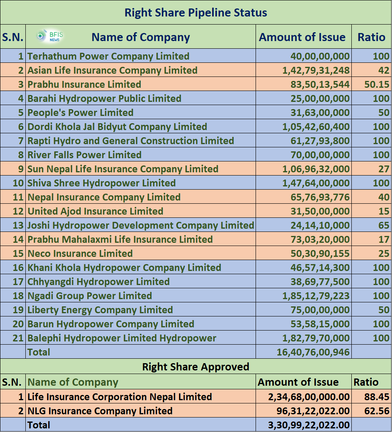Click Balephi Hydropower Limited Hydropower
This screenshot has height=432, width=392.
pos(122,338)
